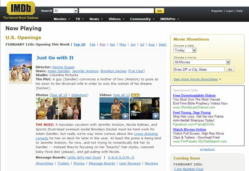
Task: Open the Top 10 link
Action: (x=79, y=45)
